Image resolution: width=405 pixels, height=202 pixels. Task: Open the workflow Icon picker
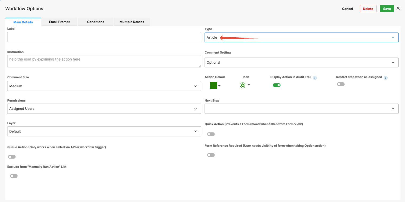pyautogui.click(x=245, y=85)
